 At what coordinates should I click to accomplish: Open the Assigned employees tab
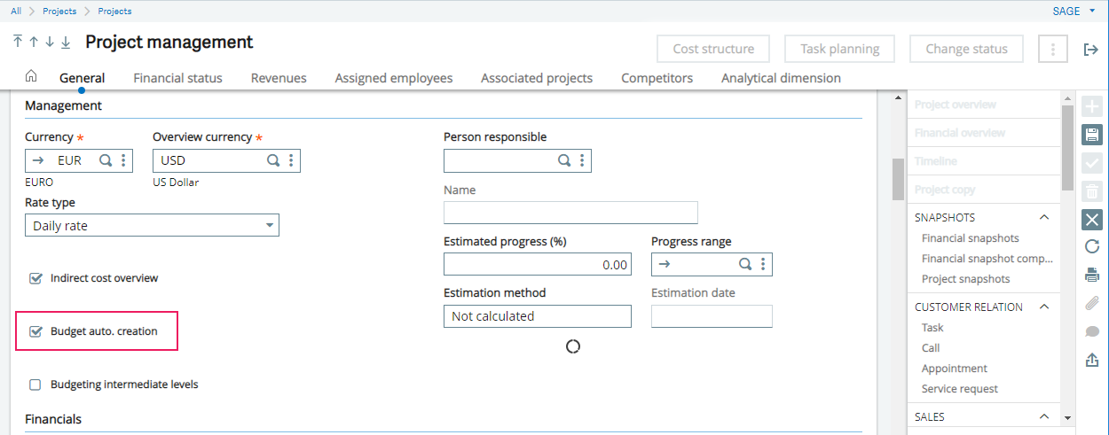[x=394, y=78]
